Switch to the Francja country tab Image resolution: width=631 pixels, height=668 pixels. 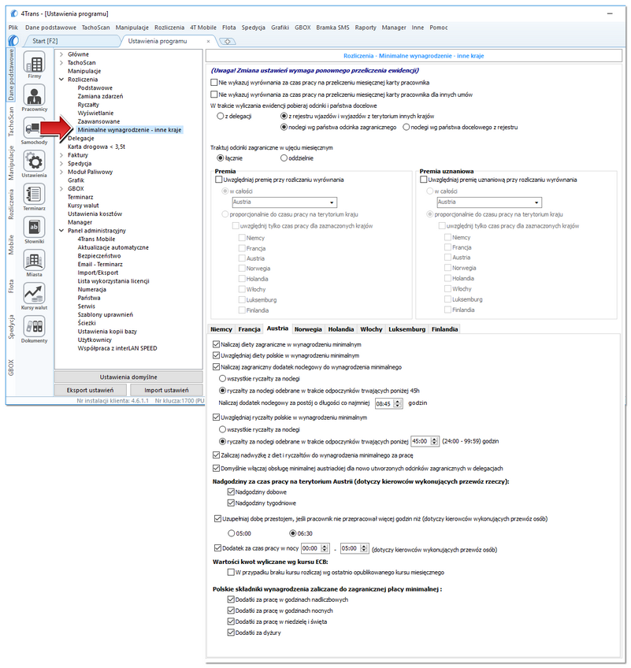(249, 329)
